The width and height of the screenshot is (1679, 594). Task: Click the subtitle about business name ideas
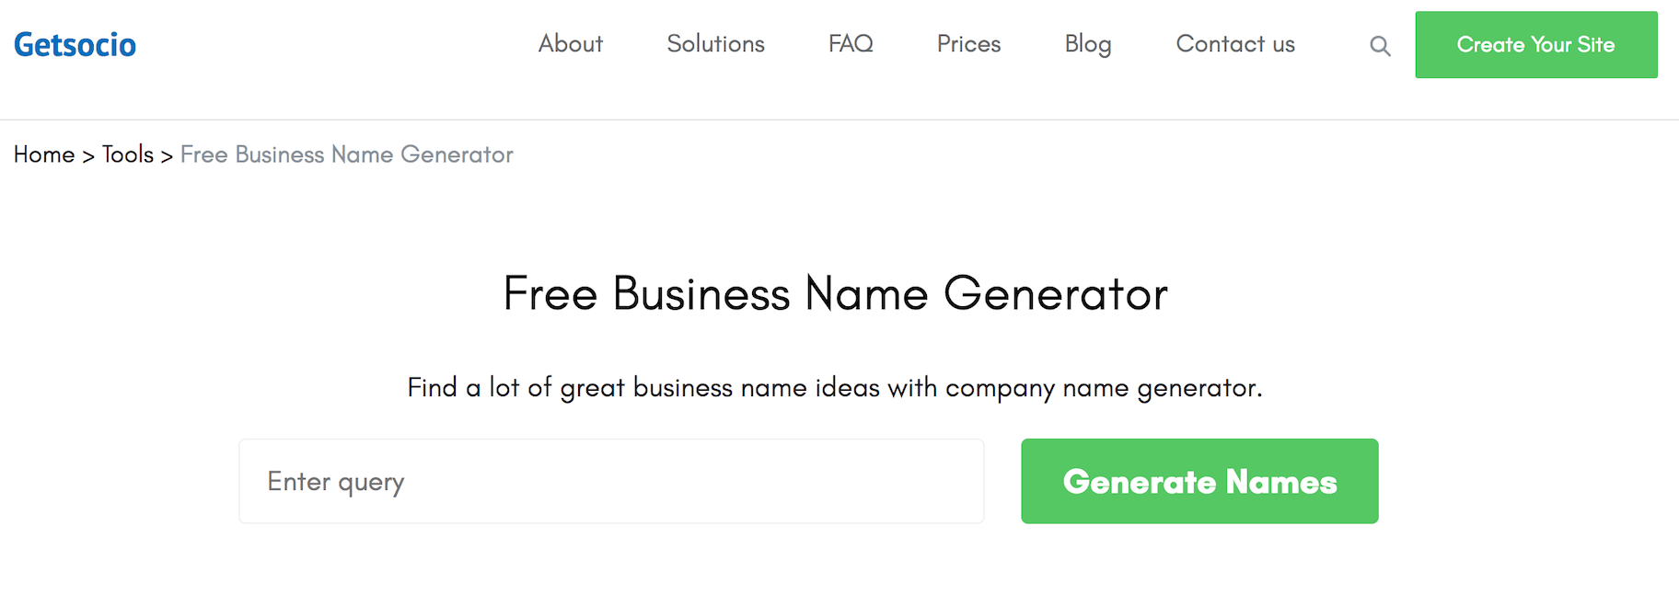[x=835, y=388]
